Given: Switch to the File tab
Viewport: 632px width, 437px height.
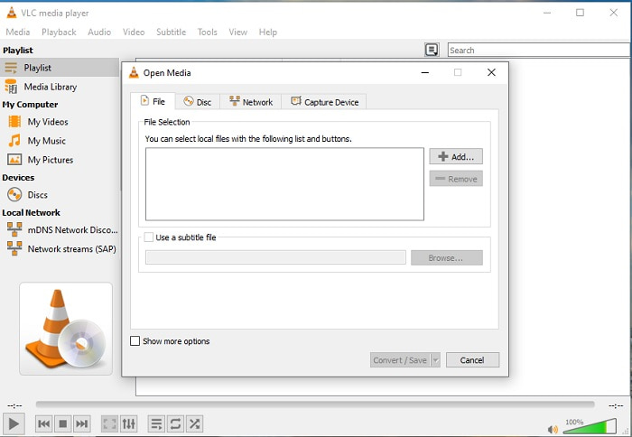Looking at the screenshot, I should [x=153, y=101].
